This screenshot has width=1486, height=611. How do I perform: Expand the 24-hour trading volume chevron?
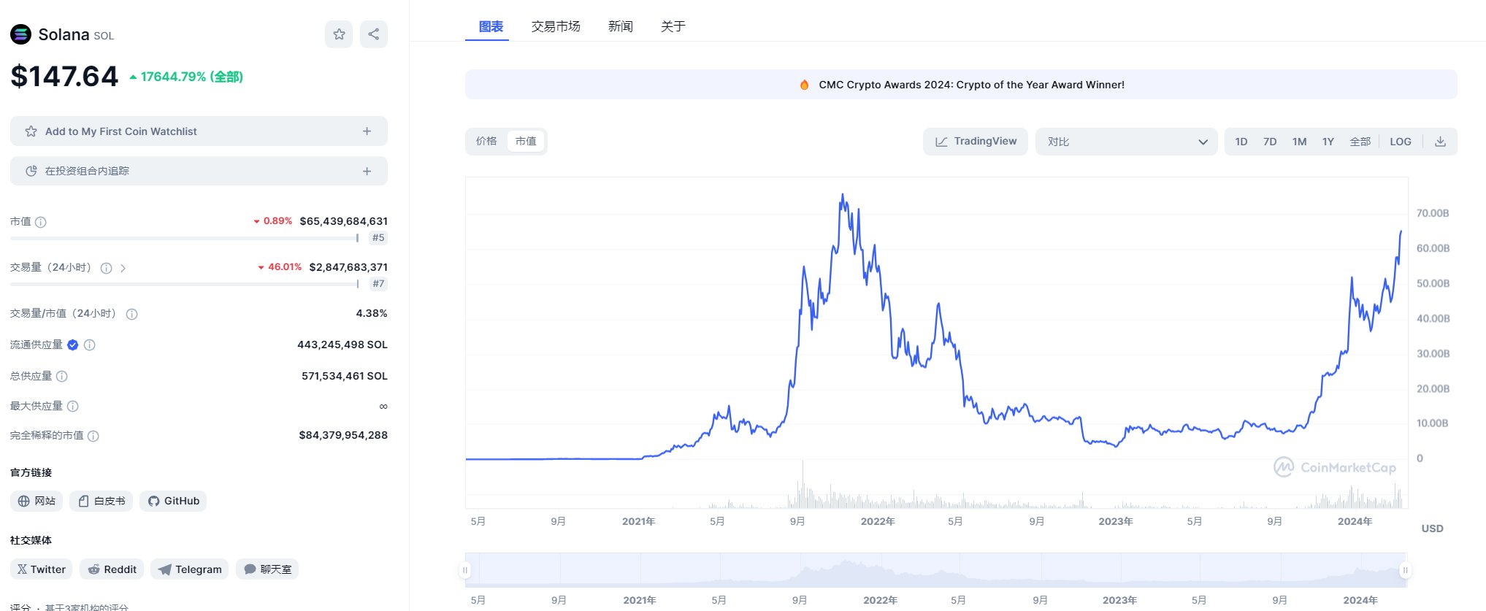coord(123,268)
